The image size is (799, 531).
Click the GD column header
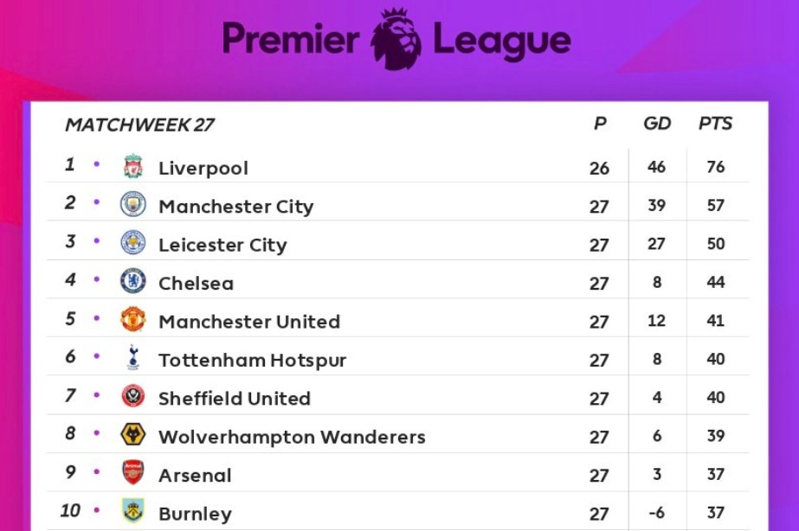click(657, 124)
